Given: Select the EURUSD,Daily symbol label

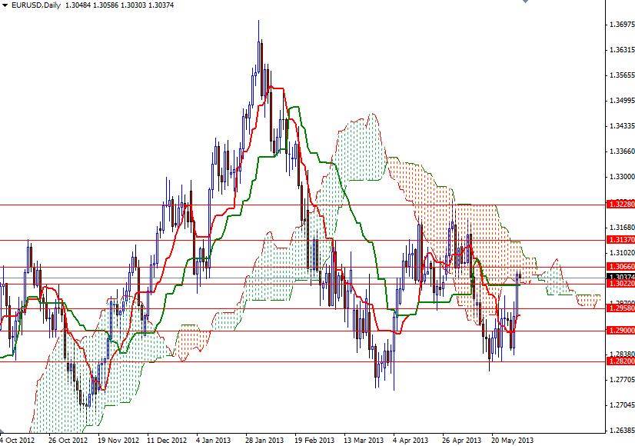Looking at the screenshot, I should 37,5.
